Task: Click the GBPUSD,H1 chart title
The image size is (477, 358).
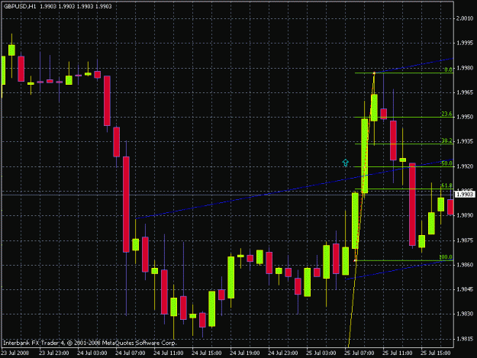Action: point(20,6)
